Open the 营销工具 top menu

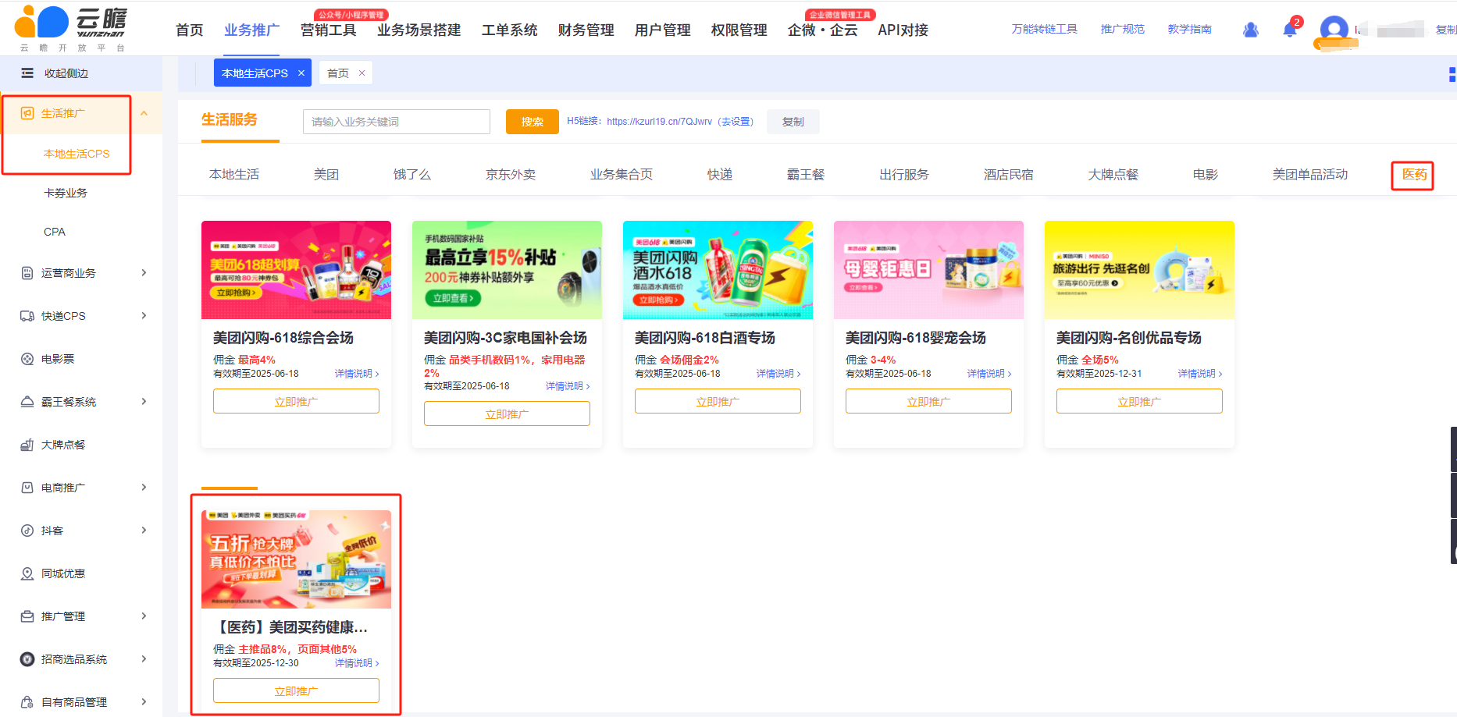click(329, 30)
